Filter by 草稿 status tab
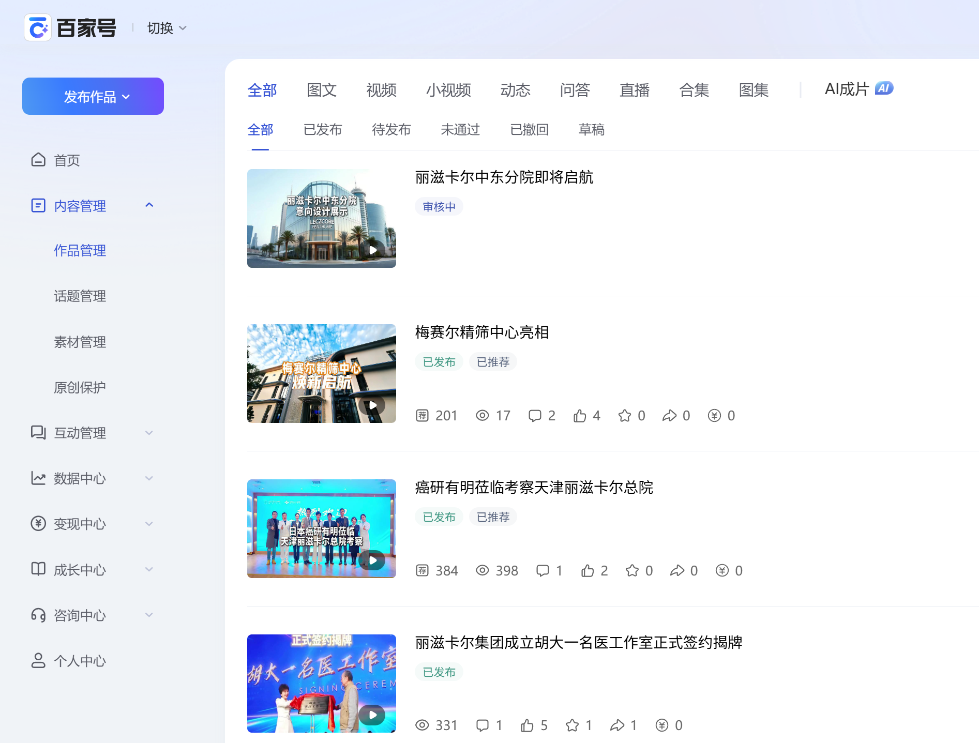 (591, 129)
